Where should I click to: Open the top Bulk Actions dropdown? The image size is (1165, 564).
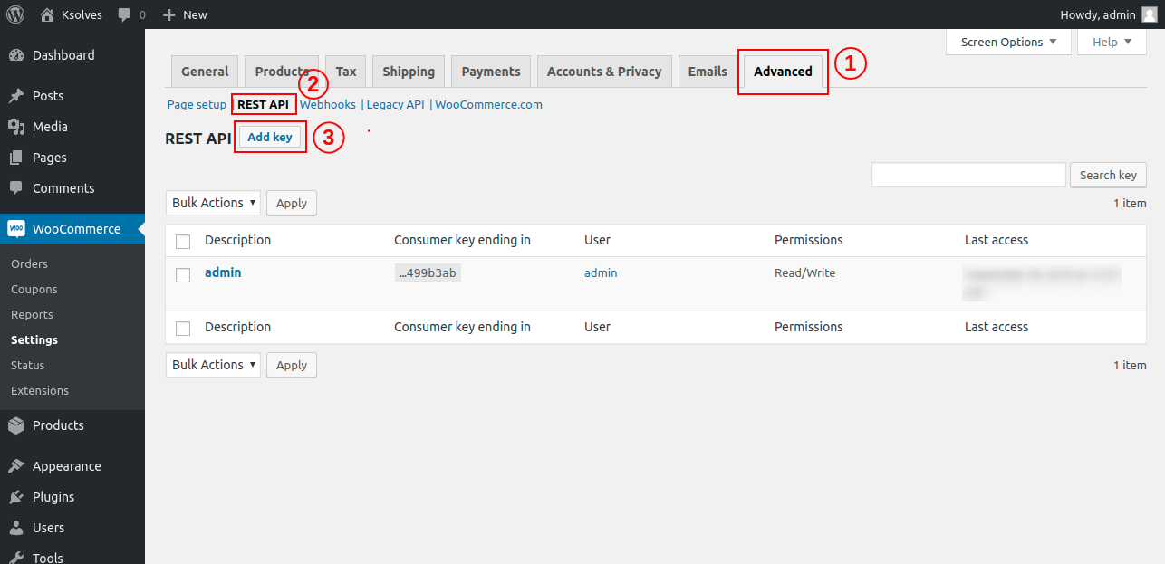213,203
